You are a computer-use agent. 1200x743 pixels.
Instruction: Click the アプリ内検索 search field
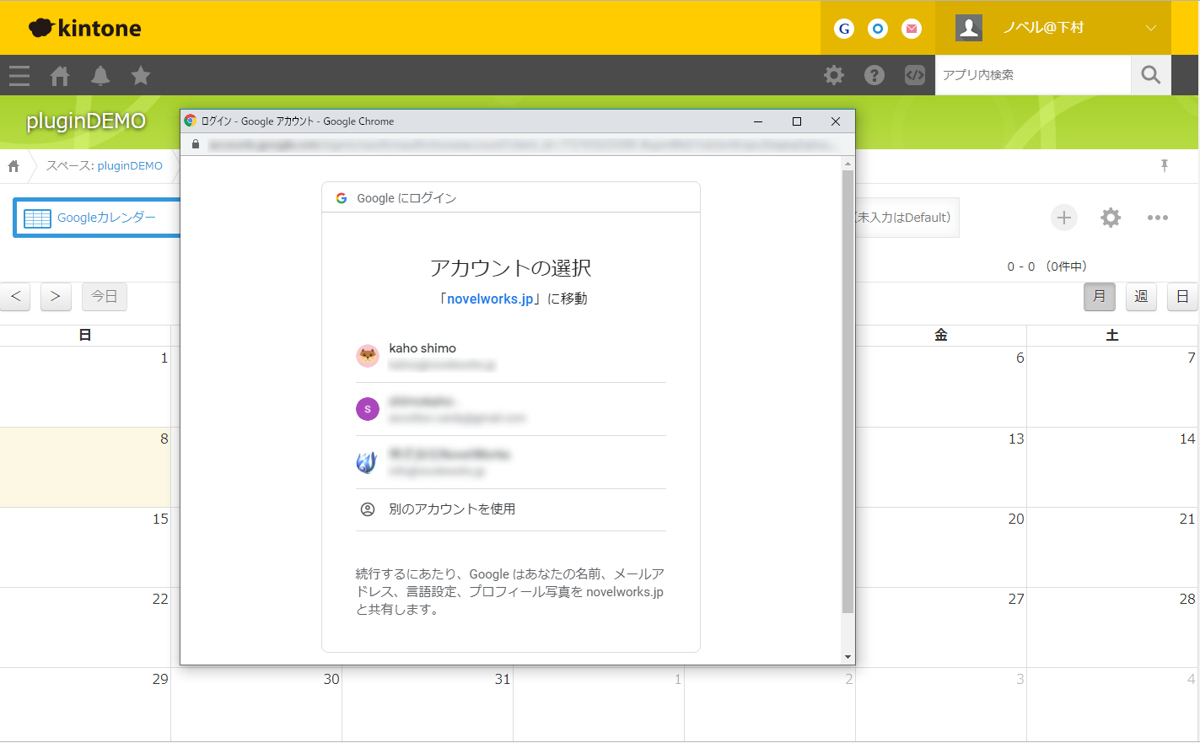tap(1033, 75)
